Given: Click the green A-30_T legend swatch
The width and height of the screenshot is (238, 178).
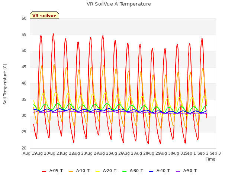Looking at the screenshot, I should pos(124,171).
